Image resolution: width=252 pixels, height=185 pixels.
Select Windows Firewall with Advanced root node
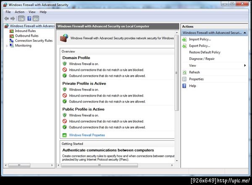32,26
